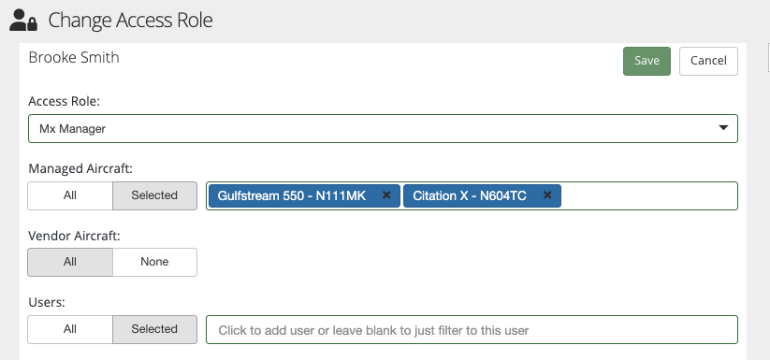Click empty space in the Managed Aircraft field

(648, 195)
